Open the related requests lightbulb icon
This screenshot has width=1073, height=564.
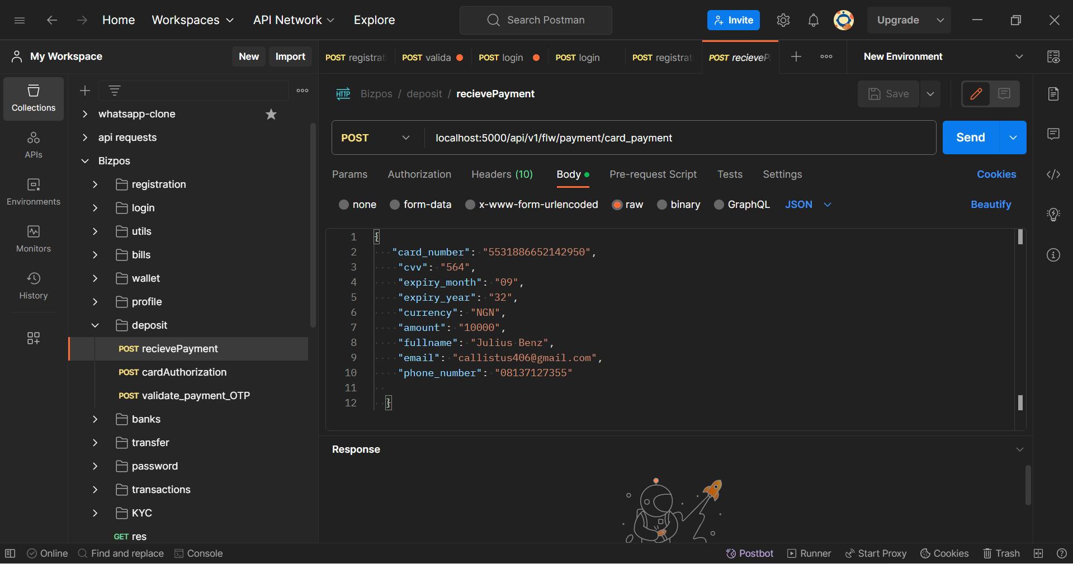click(1053, 215)
